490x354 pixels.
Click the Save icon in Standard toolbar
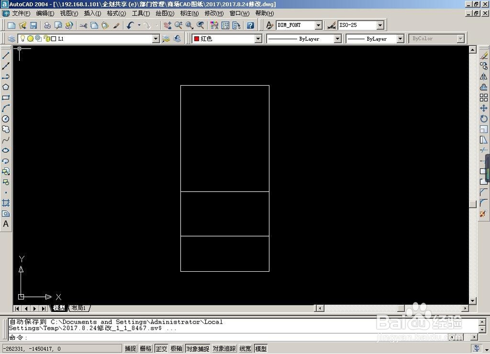pyautogui.click(x=33, y=25)
